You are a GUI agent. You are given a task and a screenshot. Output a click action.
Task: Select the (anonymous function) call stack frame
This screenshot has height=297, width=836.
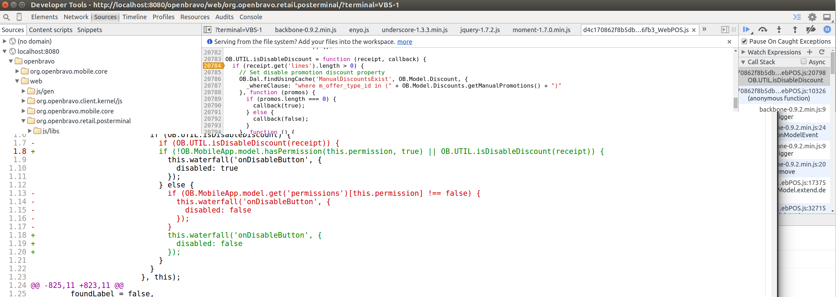click(x=784, y=95)
